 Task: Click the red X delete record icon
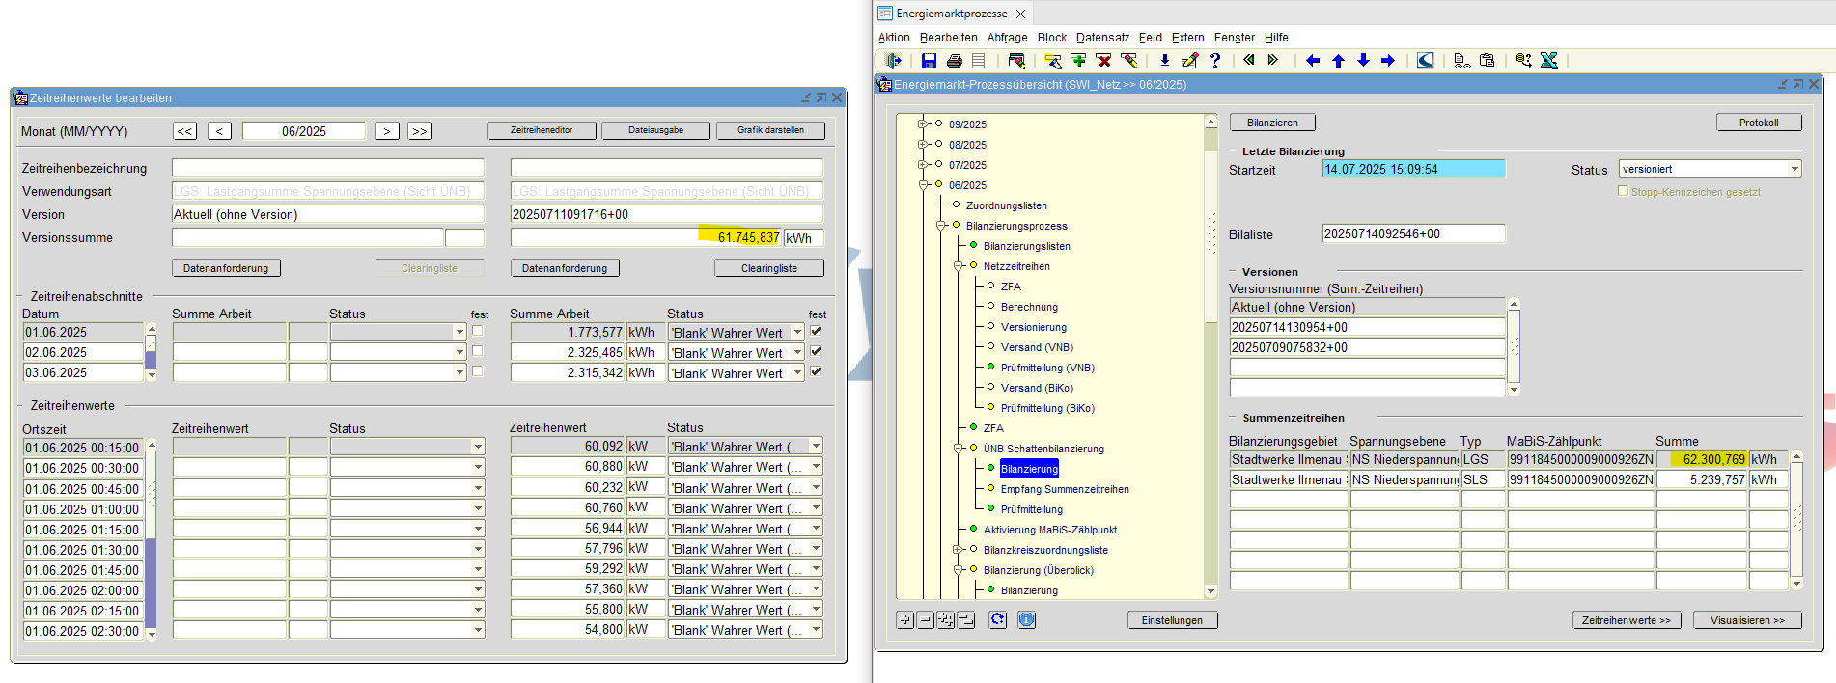[x=1103, y=61]
